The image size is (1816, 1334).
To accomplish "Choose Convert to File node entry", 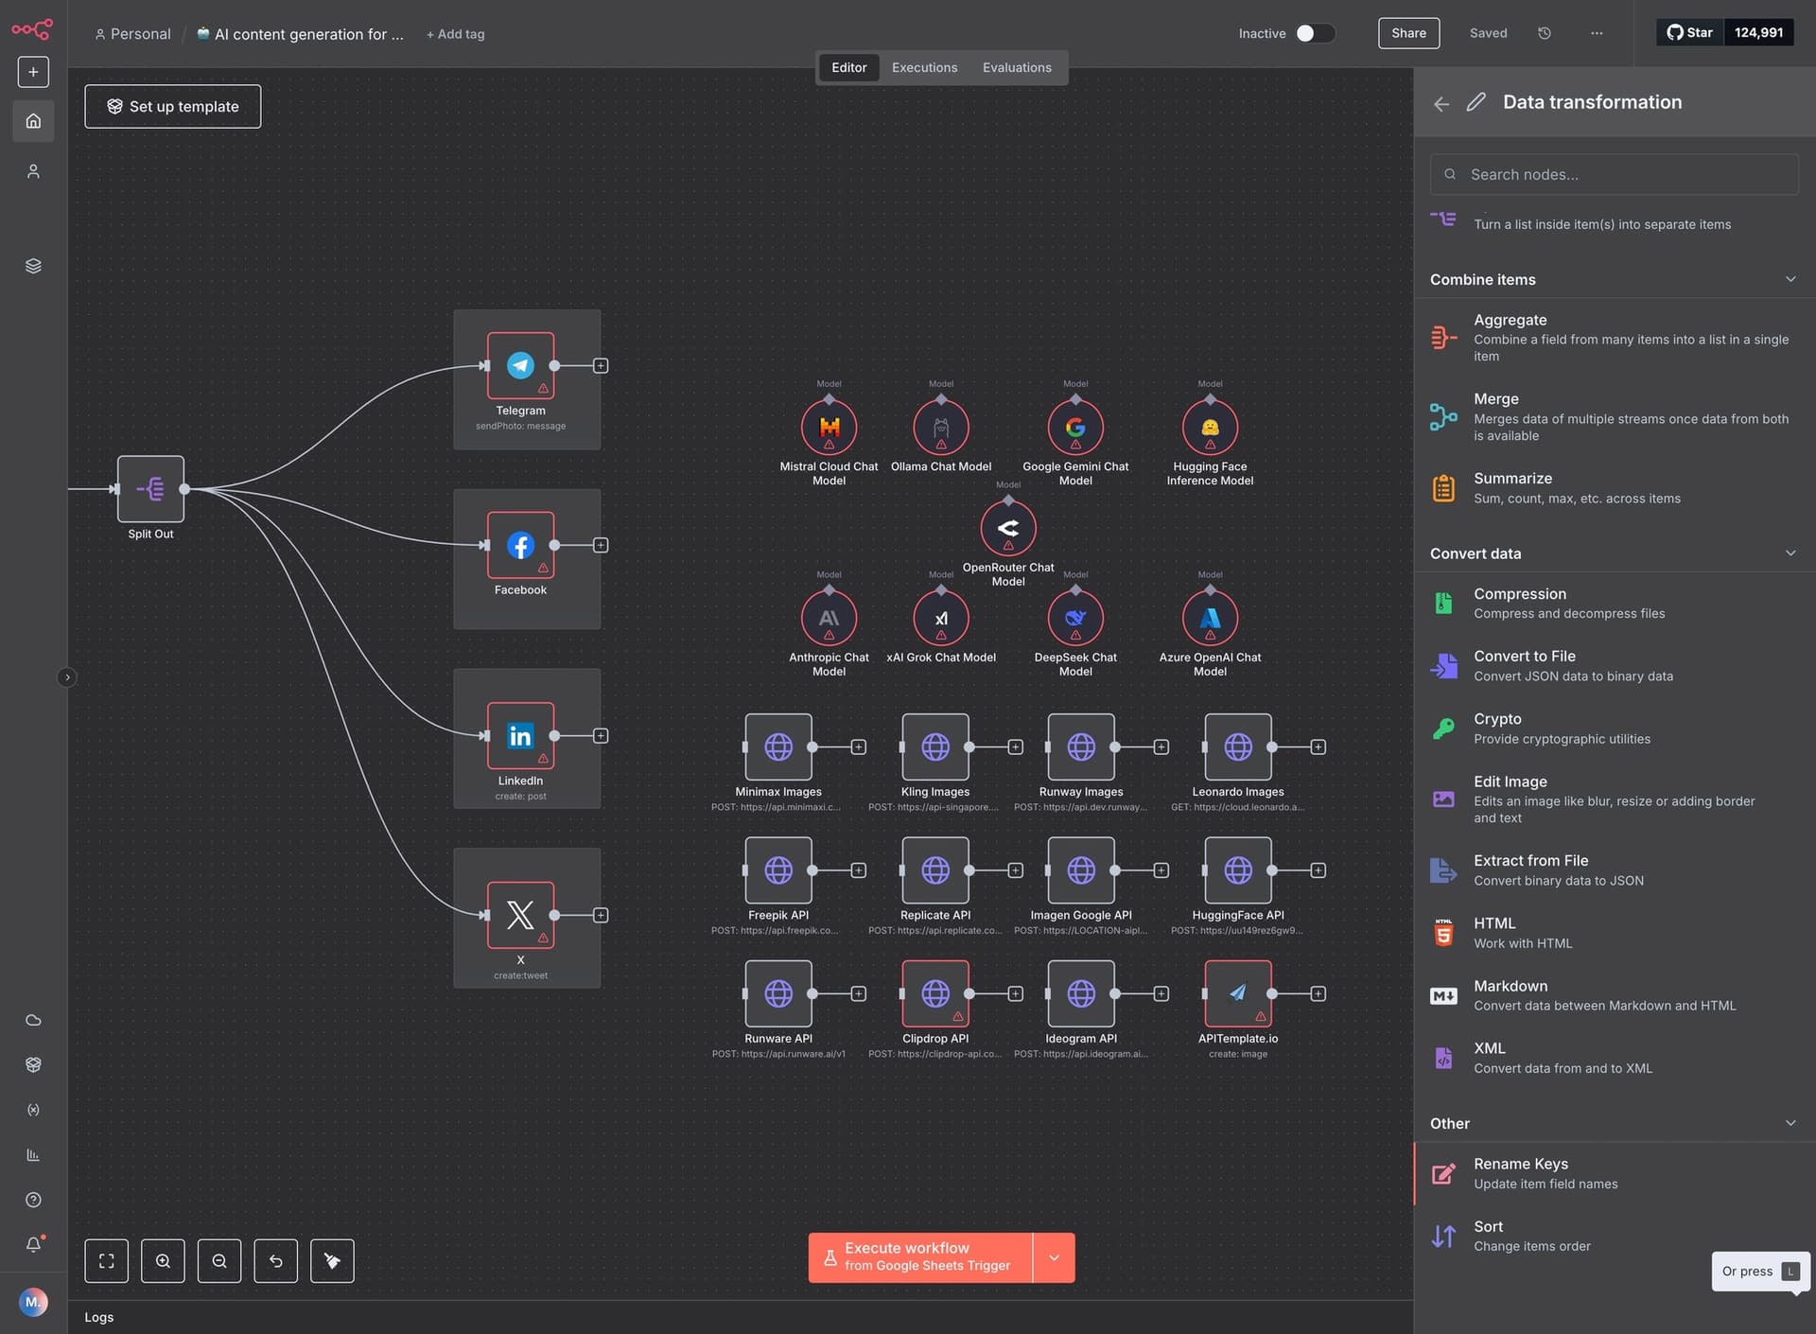I will 1615,665.
